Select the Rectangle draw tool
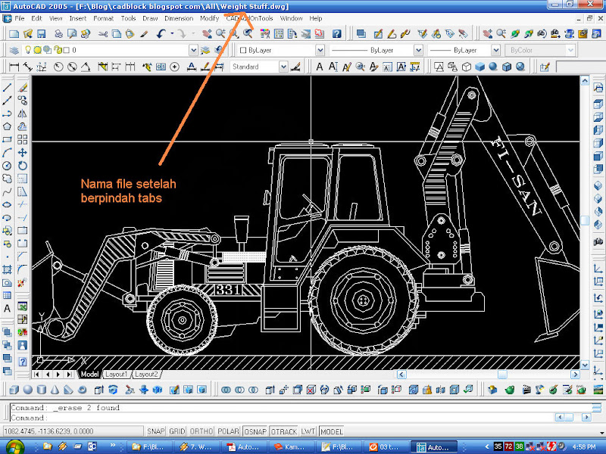Viewport: 606px width, 454px height. click(7, 140)
